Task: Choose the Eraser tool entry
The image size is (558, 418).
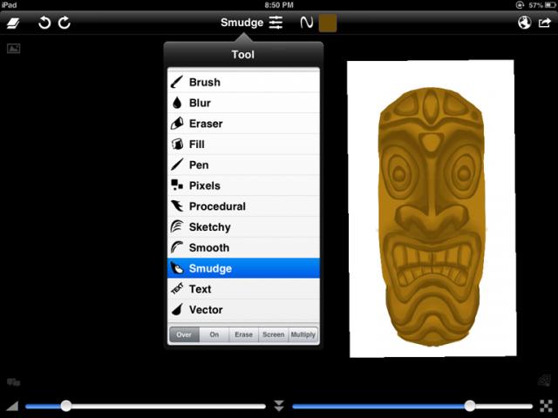Action: 243,124
